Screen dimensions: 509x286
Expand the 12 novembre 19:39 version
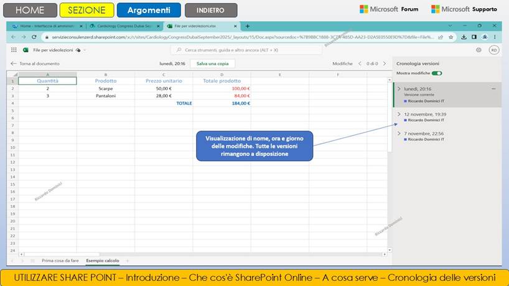pos(399,114)
